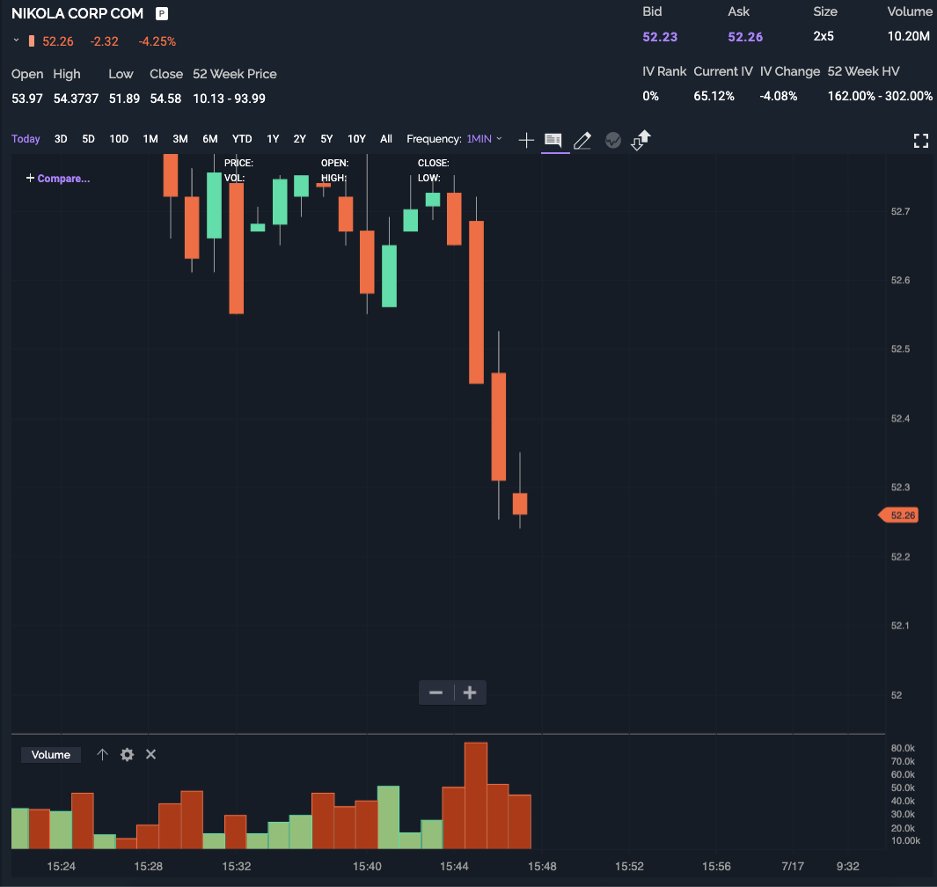This screenshot has width=937, height=887.
Task: Click the 51.89 low value
Action: click(124, 98)
